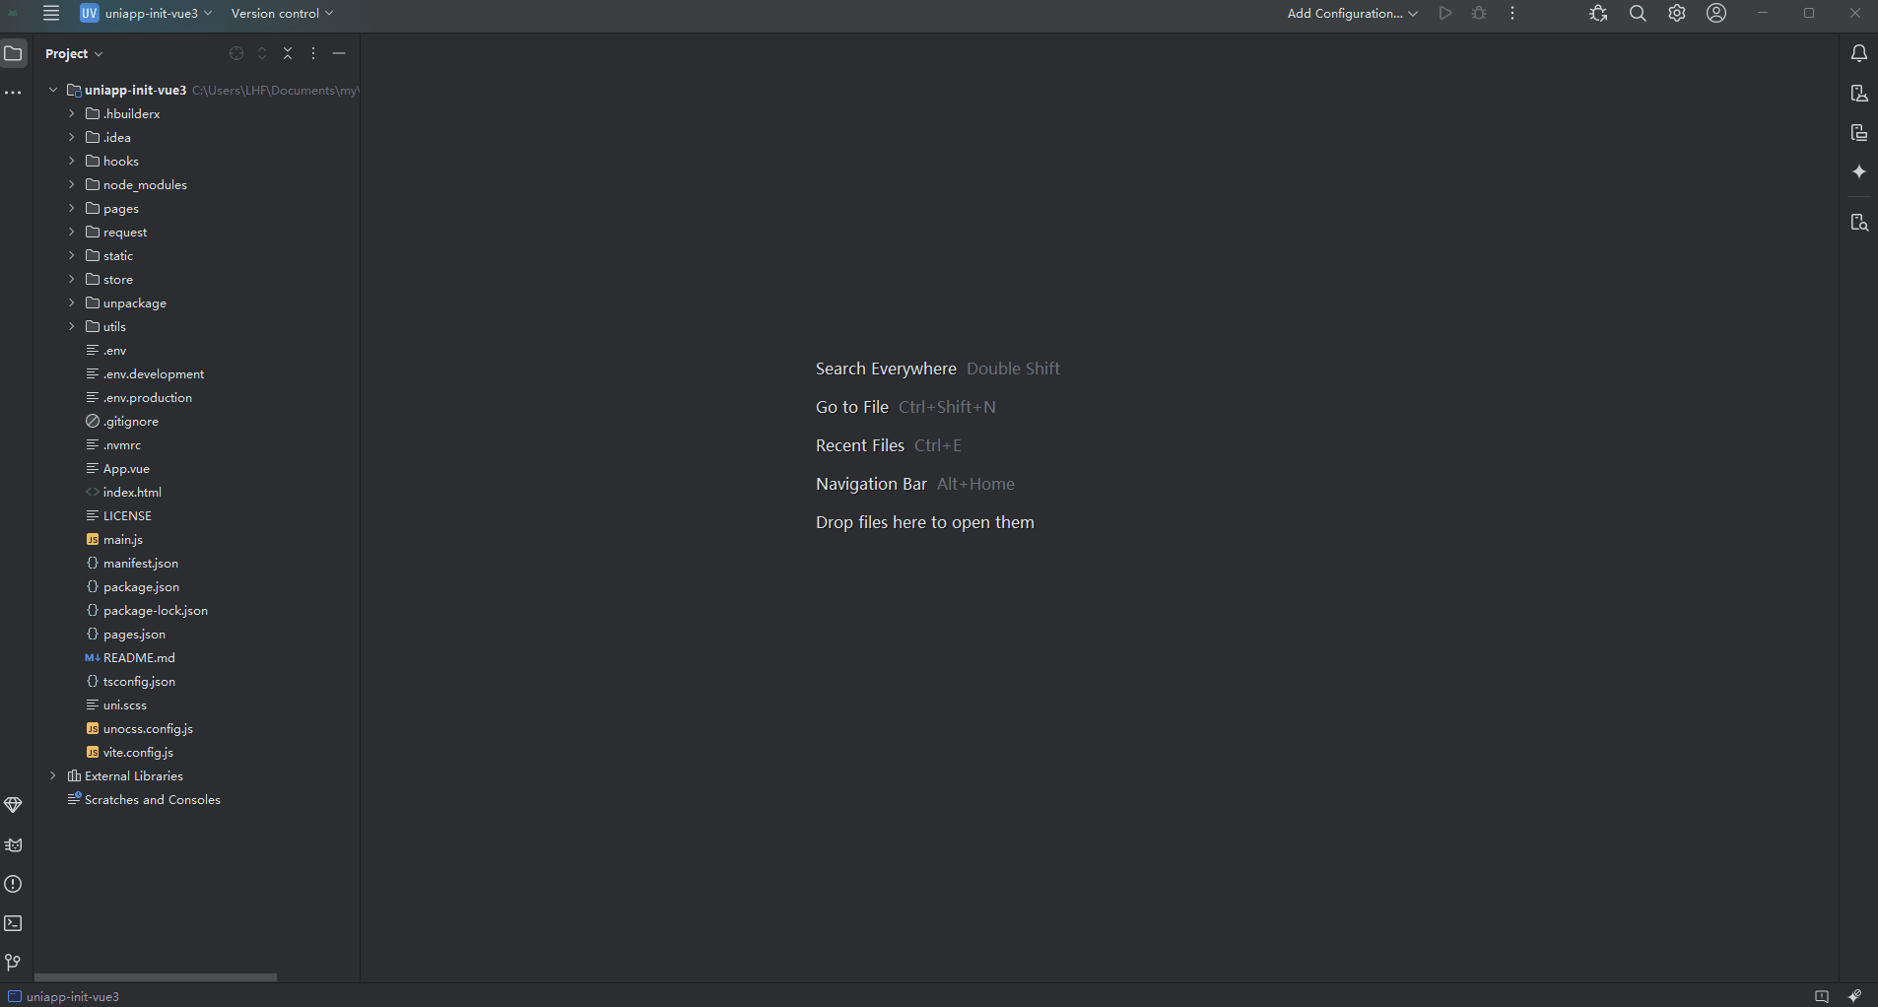Open the hamburger main menu
1878x1007 pixels.
51,13
